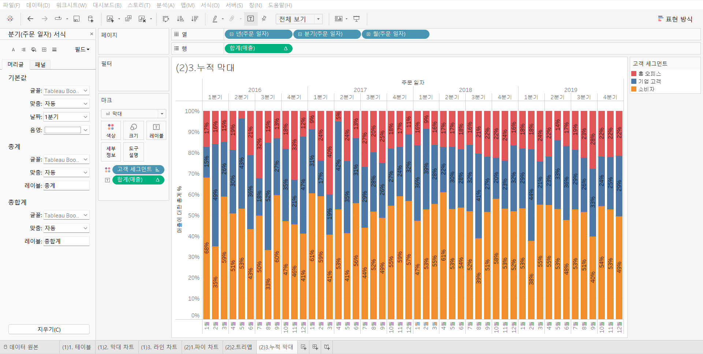Duplicate the current sheet icon
This screenshot has width=703, height=354.
128,19
